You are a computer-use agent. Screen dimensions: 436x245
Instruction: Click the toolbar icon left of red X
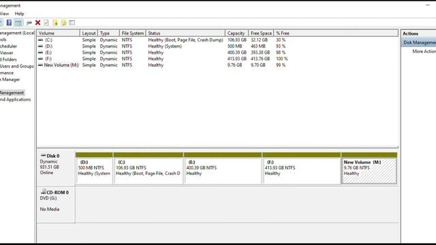[x=29, y=22]
